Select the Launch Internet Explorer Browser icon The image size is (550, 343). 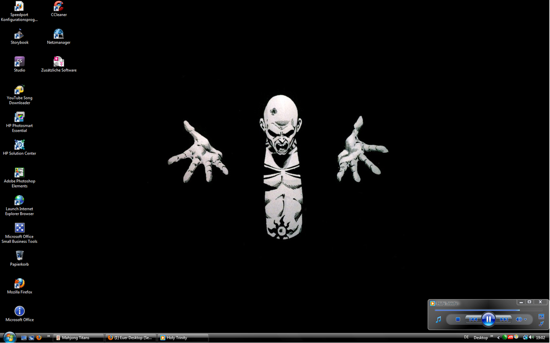[19, 206]
